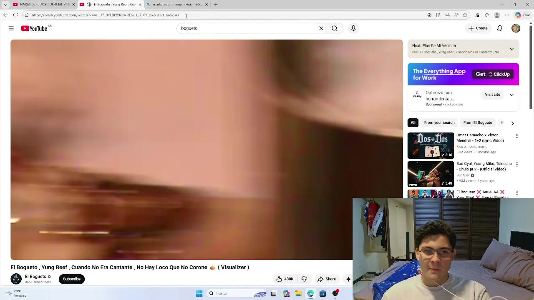Screen dimensions: 534x300
Task: Open the El Bogueto channel name link
Action: [x=35, y=276]
